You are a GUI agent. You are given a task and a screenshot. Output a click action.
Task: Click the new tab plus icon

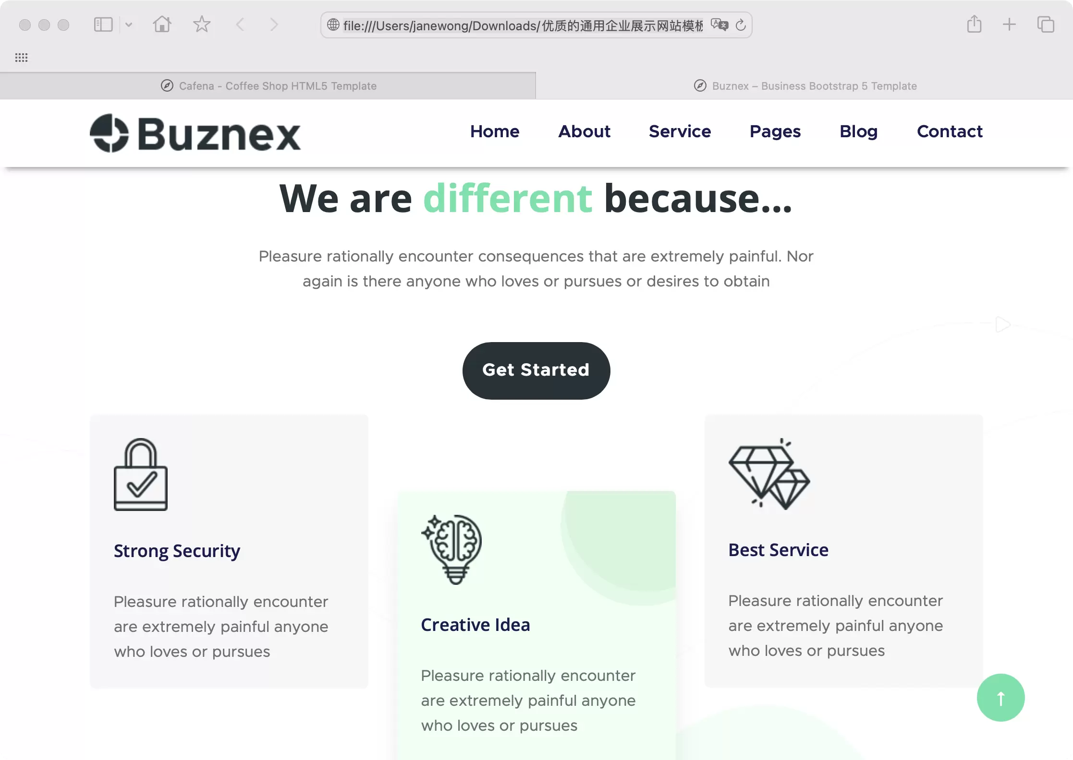(1009, 24)
